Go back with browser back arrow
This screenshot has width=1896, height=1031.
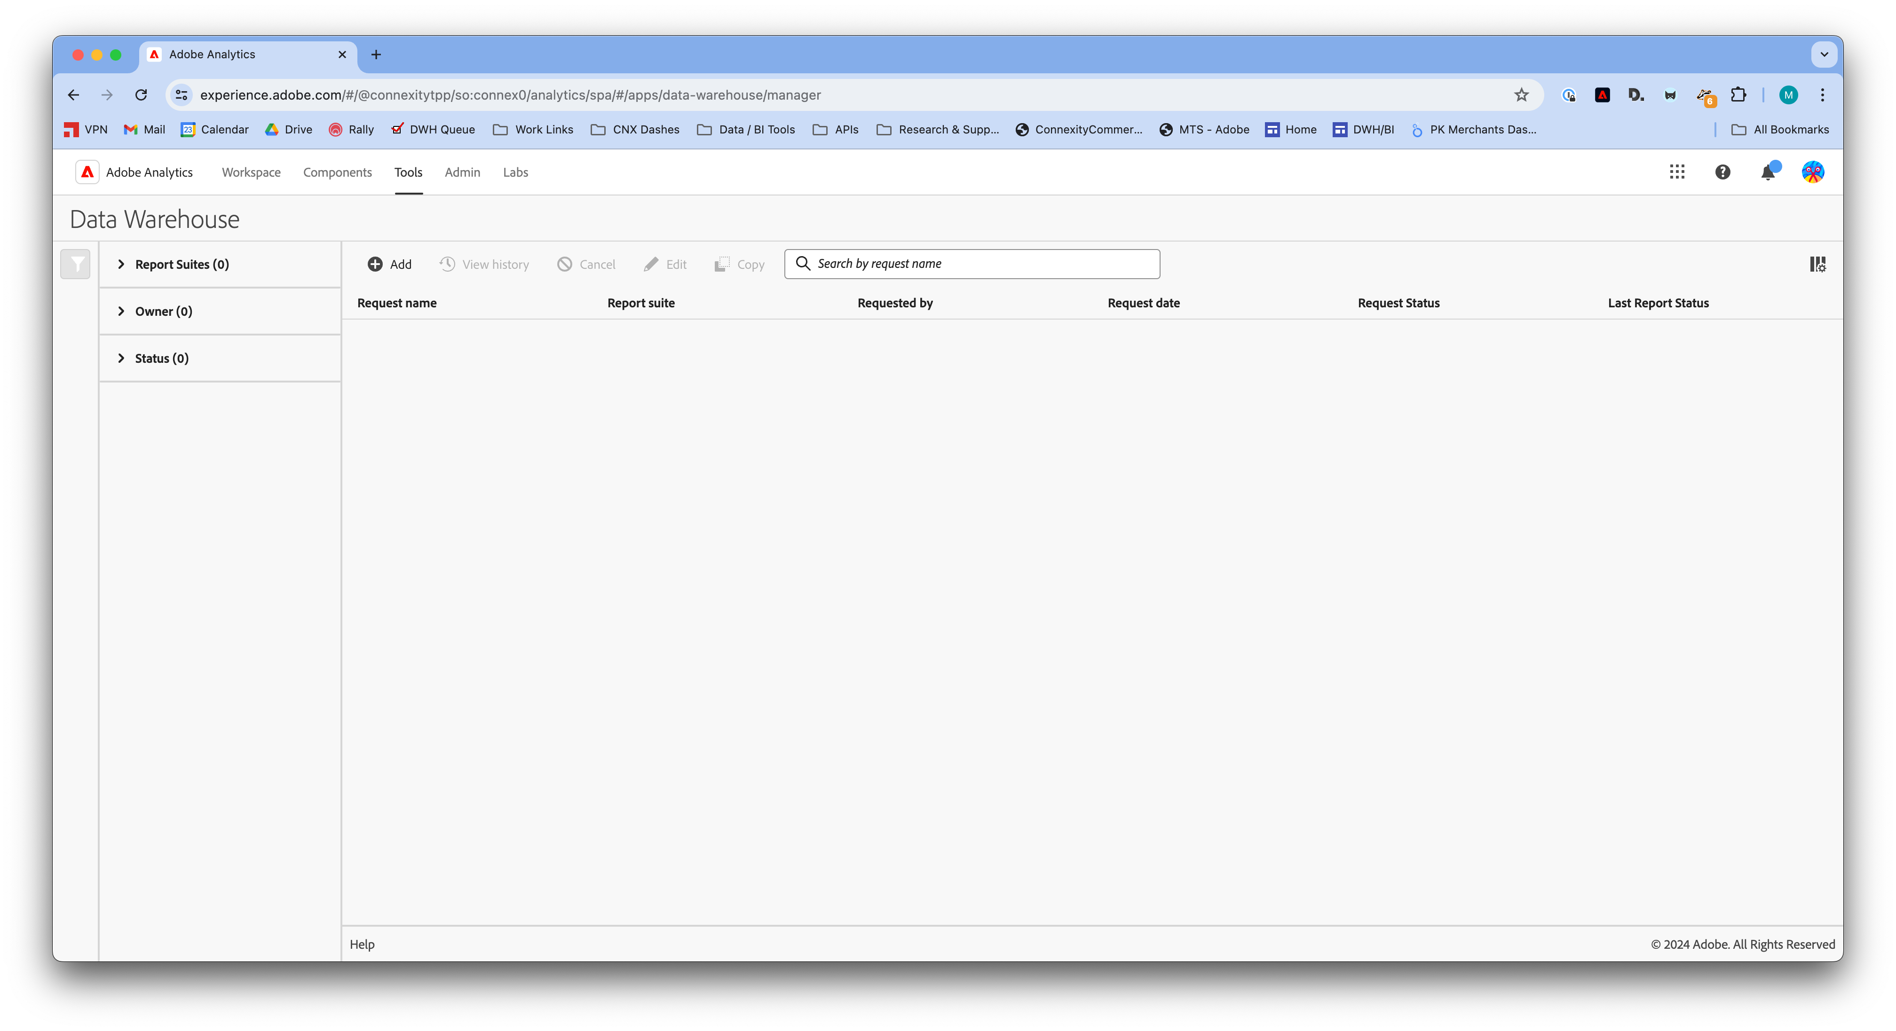(73, 95)
